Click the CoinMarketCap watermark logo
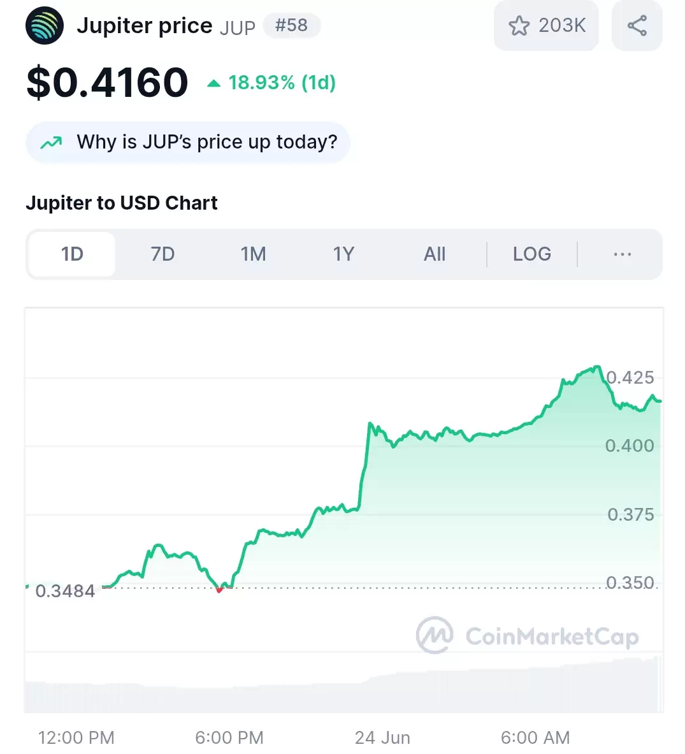This screenshot has height=754, width=685. tap(528, 635)
